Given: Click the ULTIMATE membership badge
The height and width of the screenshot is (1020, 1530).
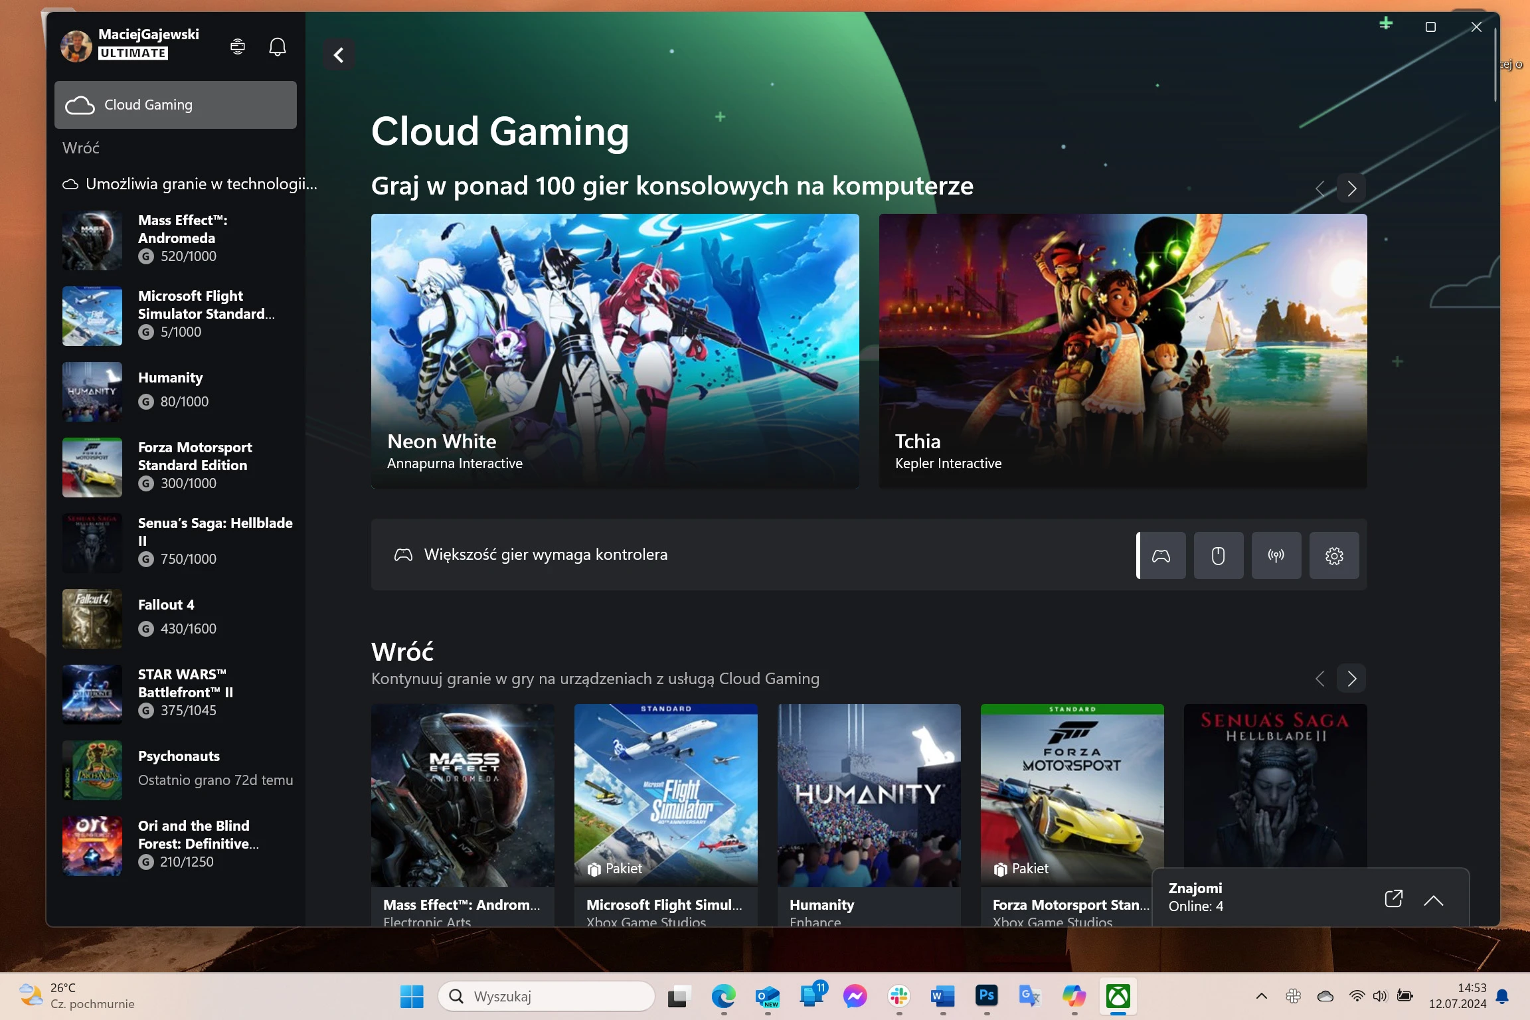Looking at the screenshot, I should tap(133, 53).
